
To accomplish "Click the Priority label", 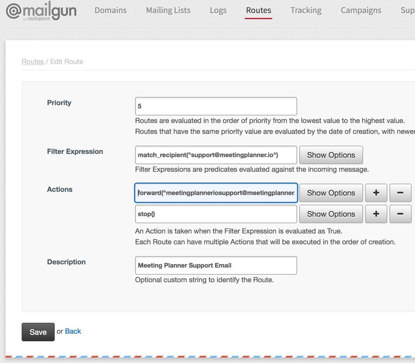I will 59,103.
